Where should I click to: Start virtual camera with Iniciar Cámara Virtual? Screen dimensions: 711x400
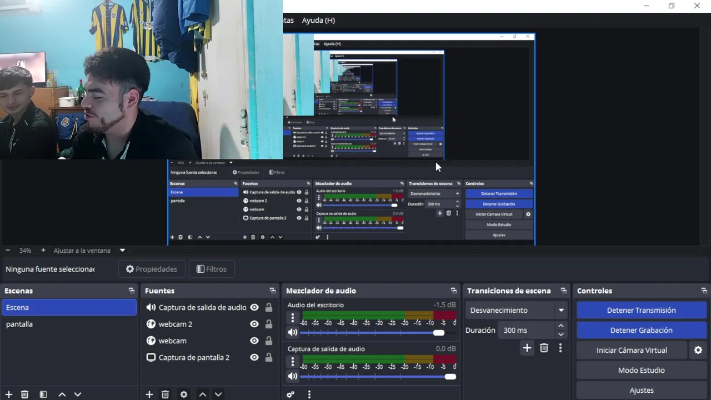tap(632, 350)
